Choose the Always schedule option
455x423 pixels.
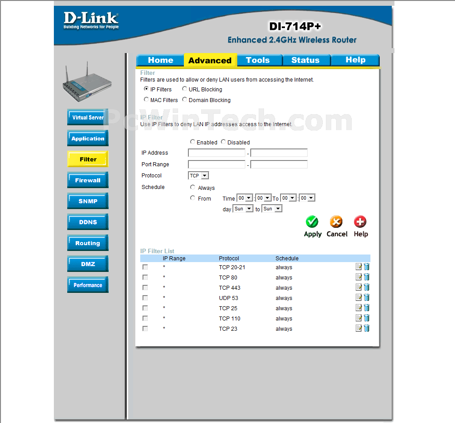coord(192,187)
